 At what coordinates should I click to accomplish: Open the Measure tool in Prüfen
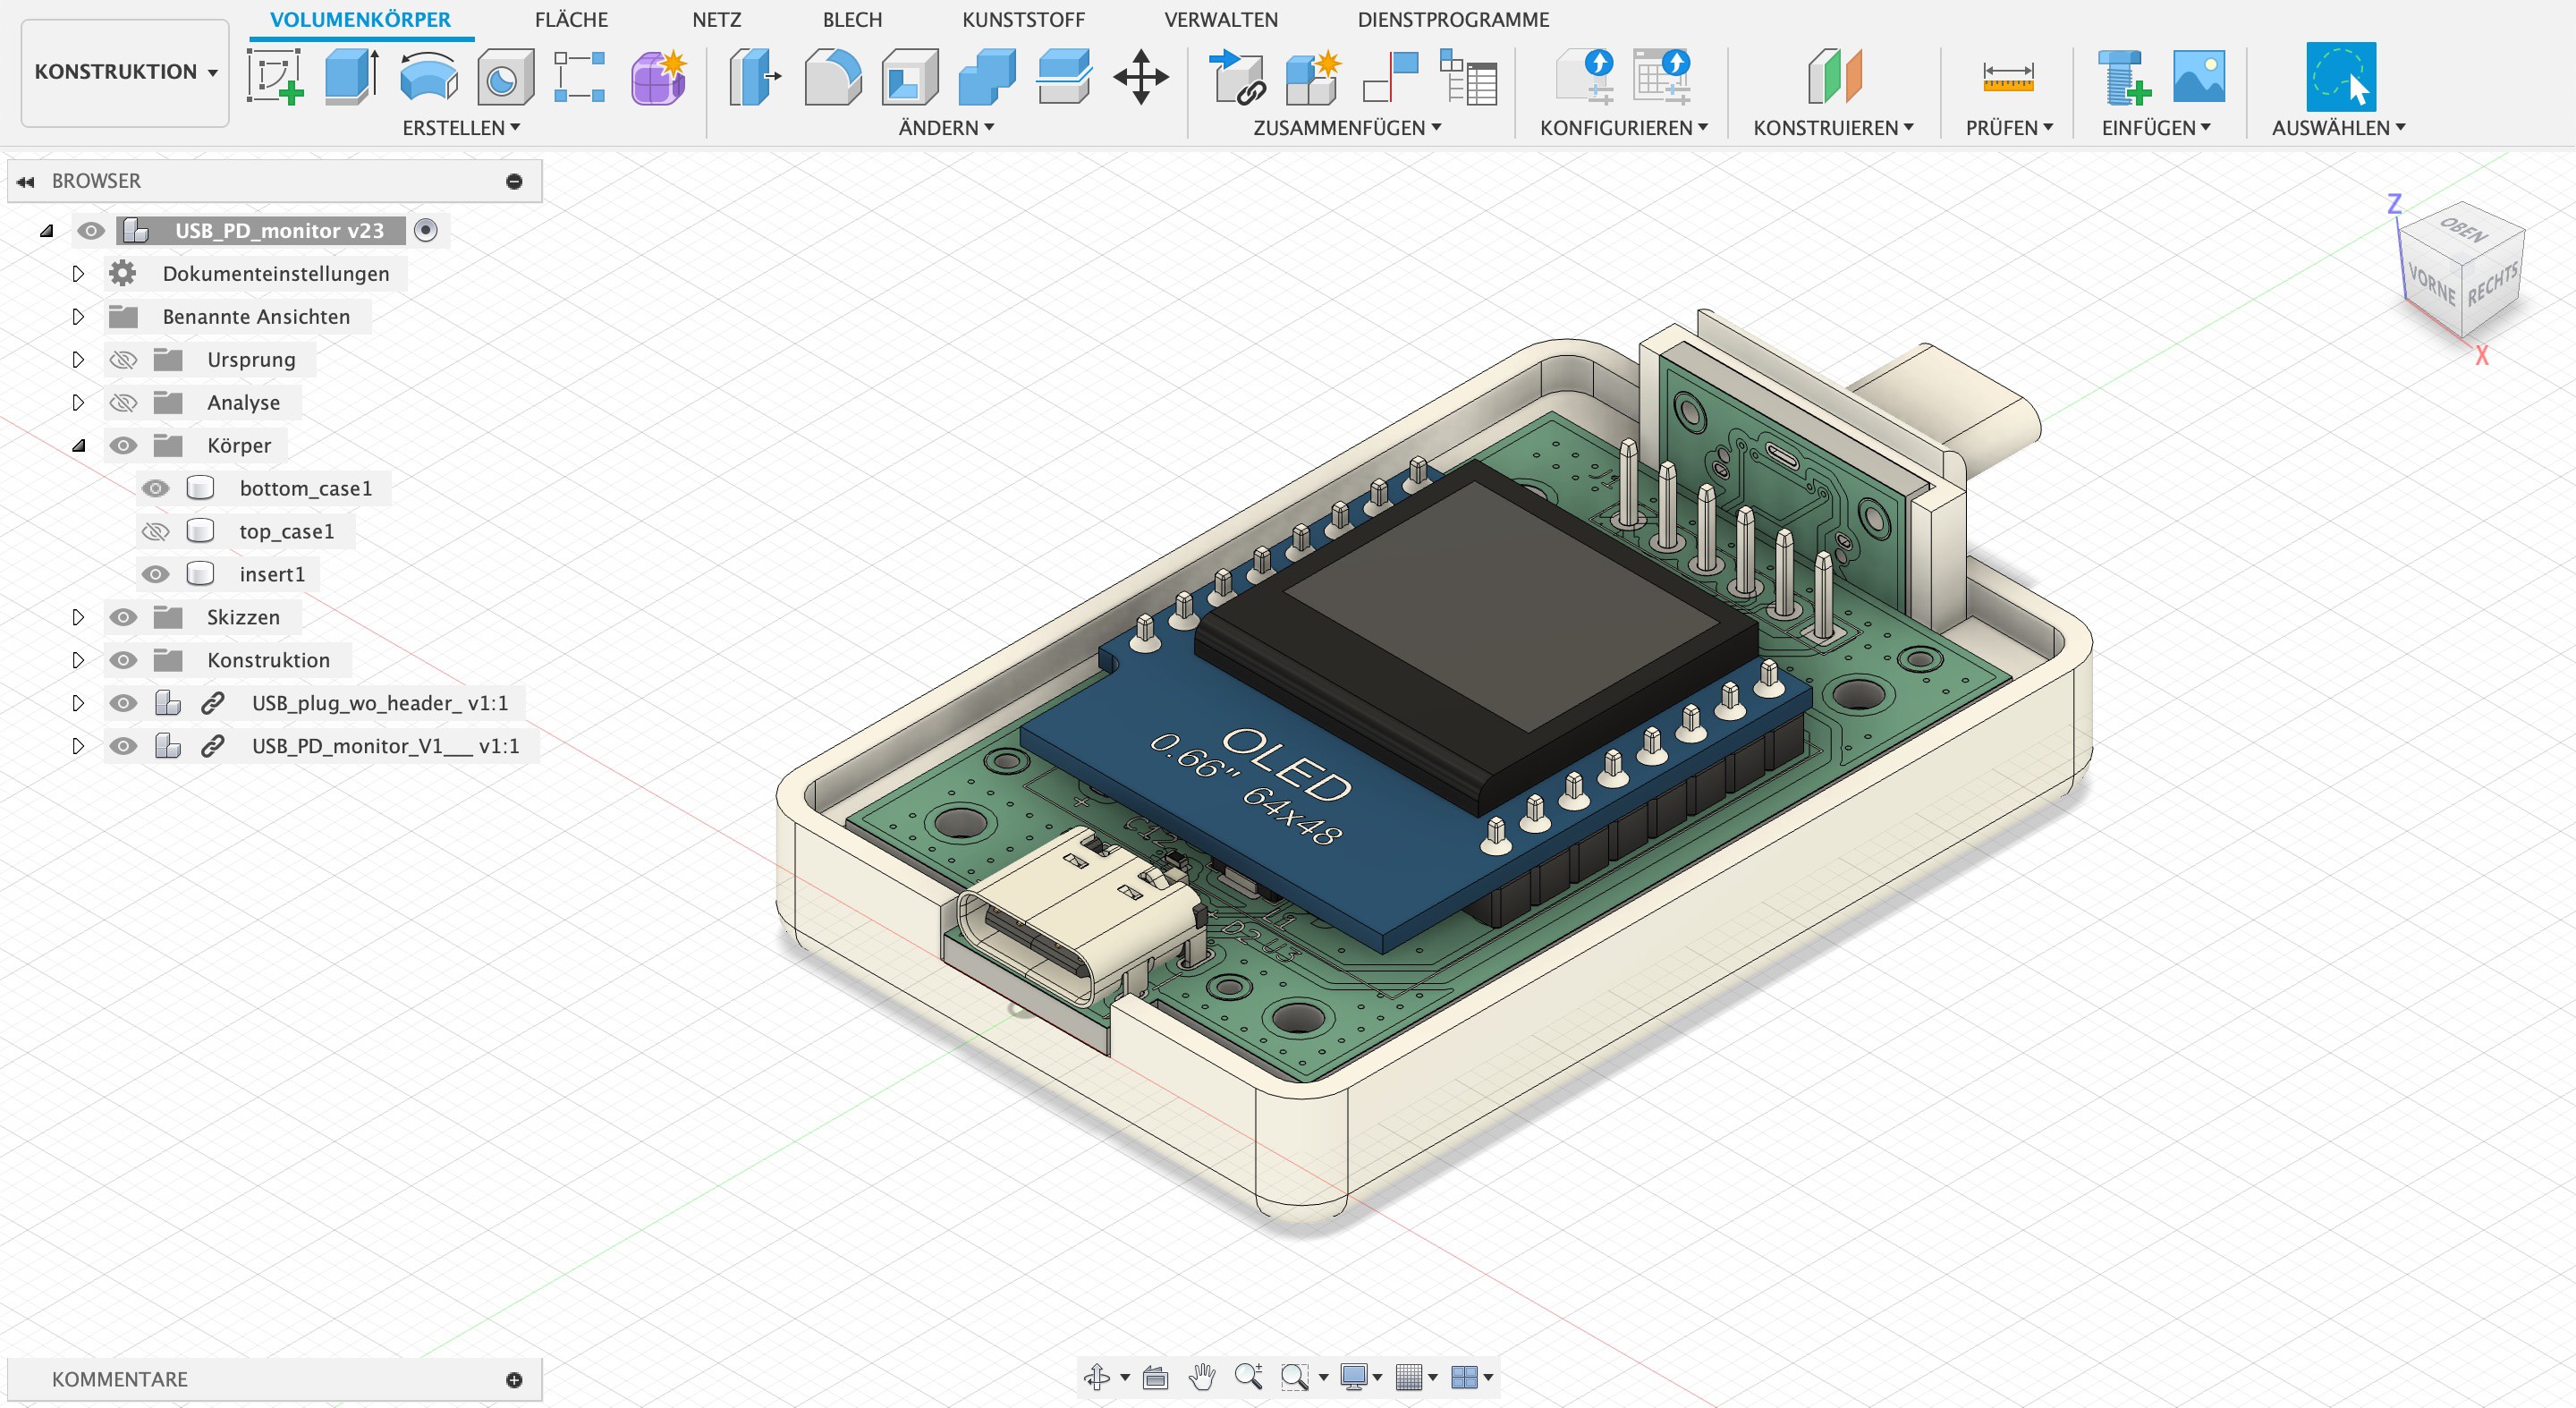(2007, 77)
